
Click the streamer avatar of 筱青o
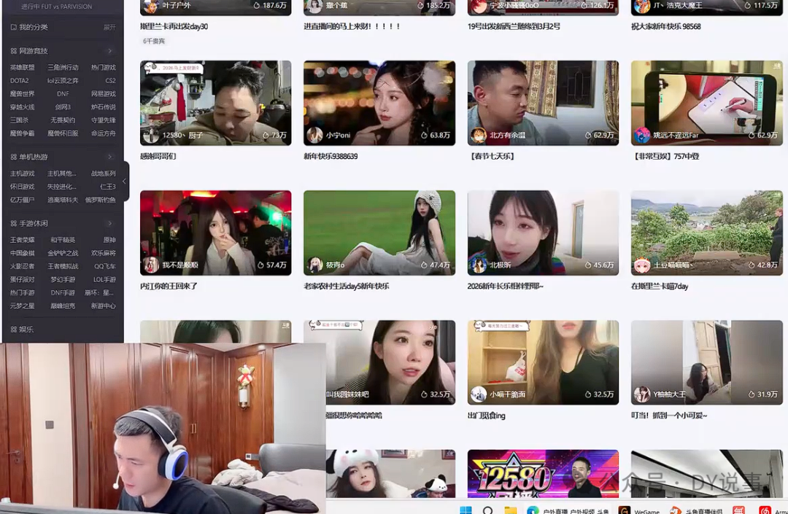click(314, 265)
